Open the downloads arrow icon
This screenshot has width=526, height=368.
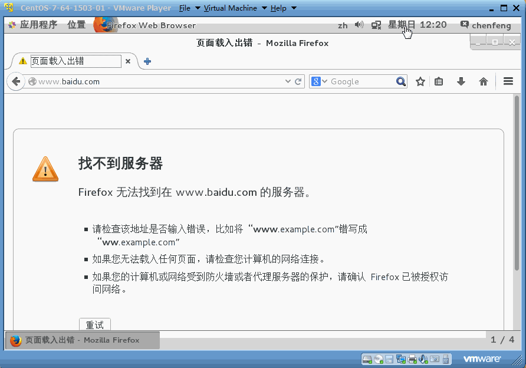tap(461, 81)
